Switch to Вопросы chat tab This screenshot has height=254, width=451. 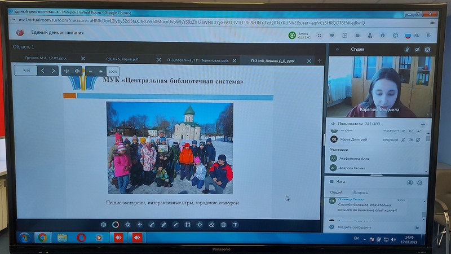[361, 192]
